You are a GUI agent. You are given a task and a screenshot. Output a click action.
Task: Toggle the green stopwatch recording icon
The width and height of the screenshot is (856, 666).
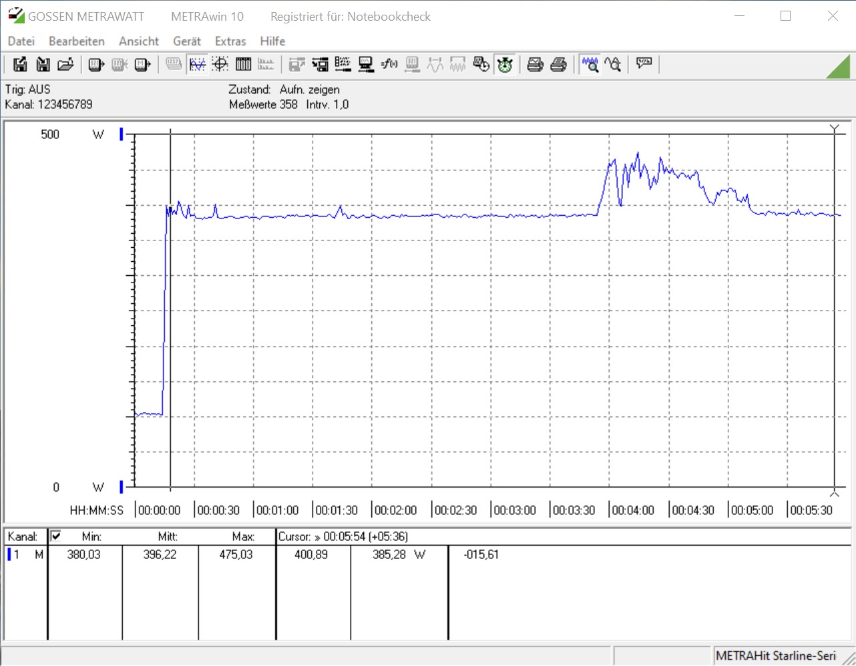tap(505, 64)
